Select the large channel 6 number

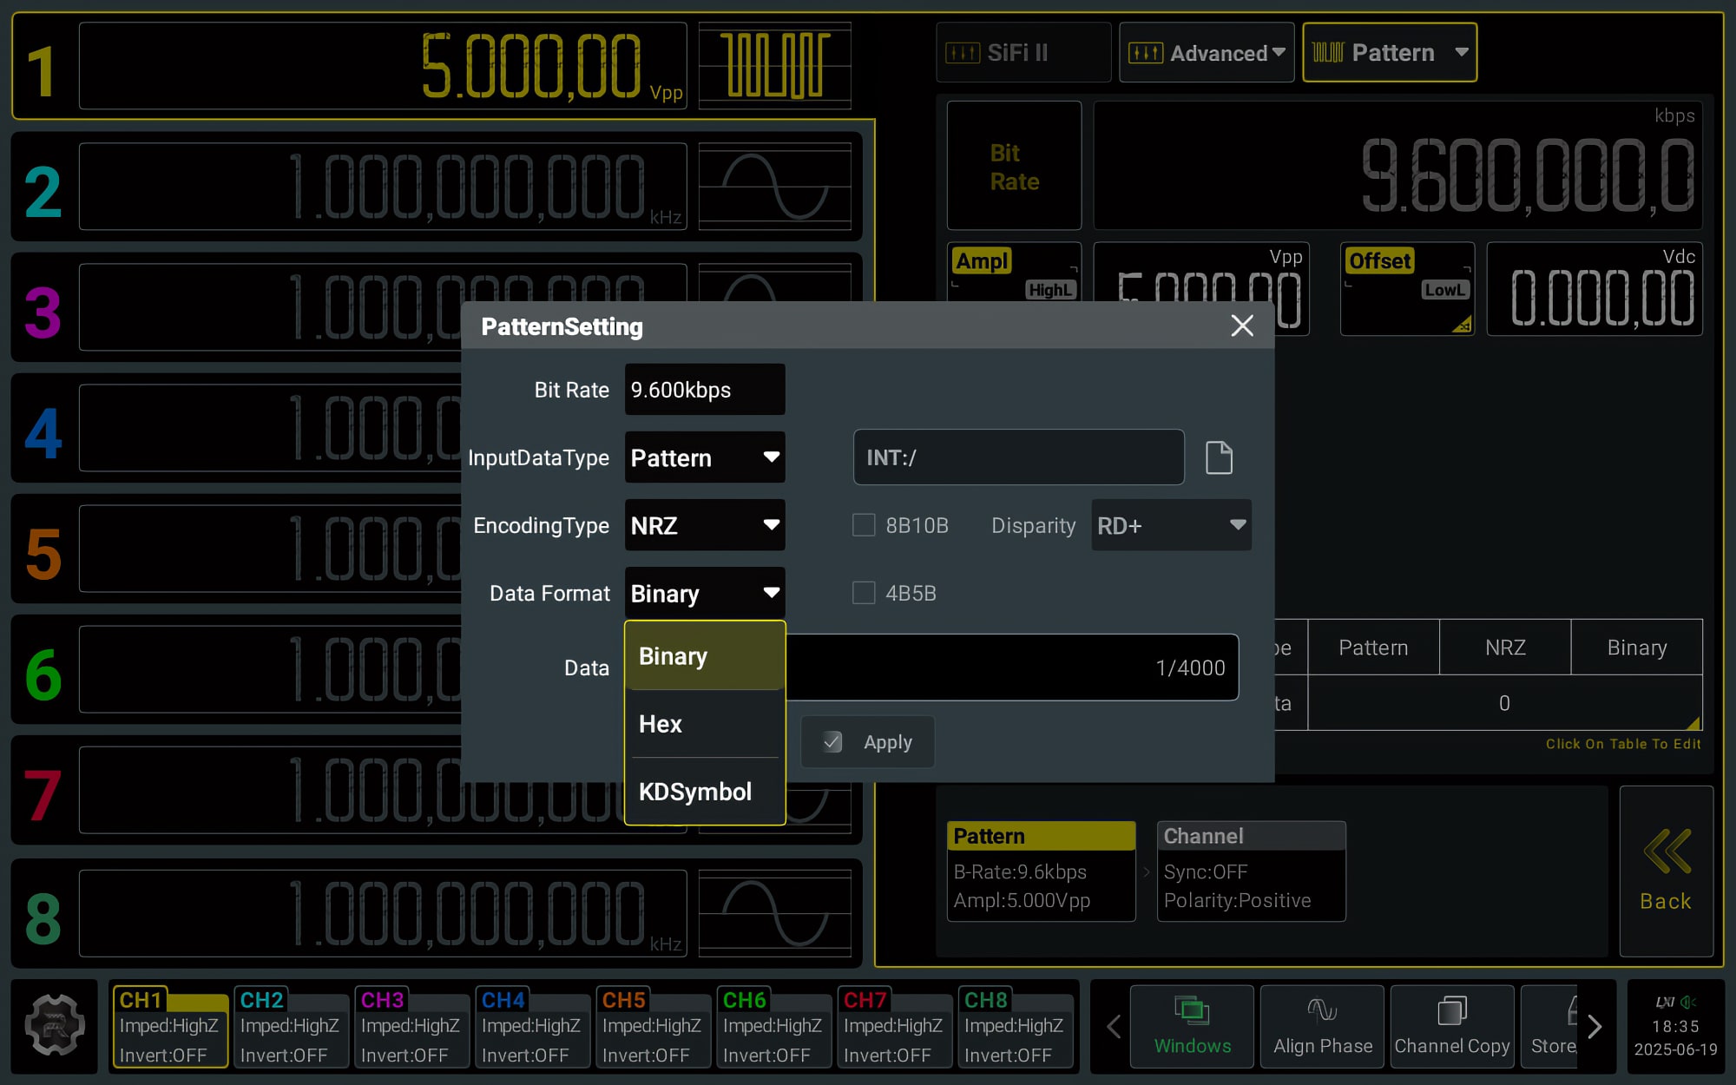pos(43,674)
